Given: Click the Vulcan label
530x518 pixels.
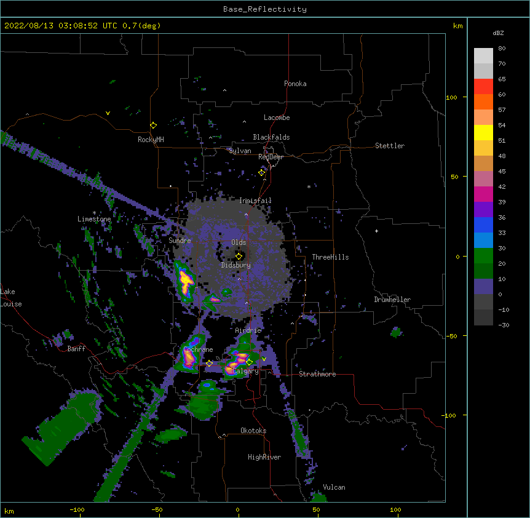Looking at the screenshot, I should coord(334,487).
